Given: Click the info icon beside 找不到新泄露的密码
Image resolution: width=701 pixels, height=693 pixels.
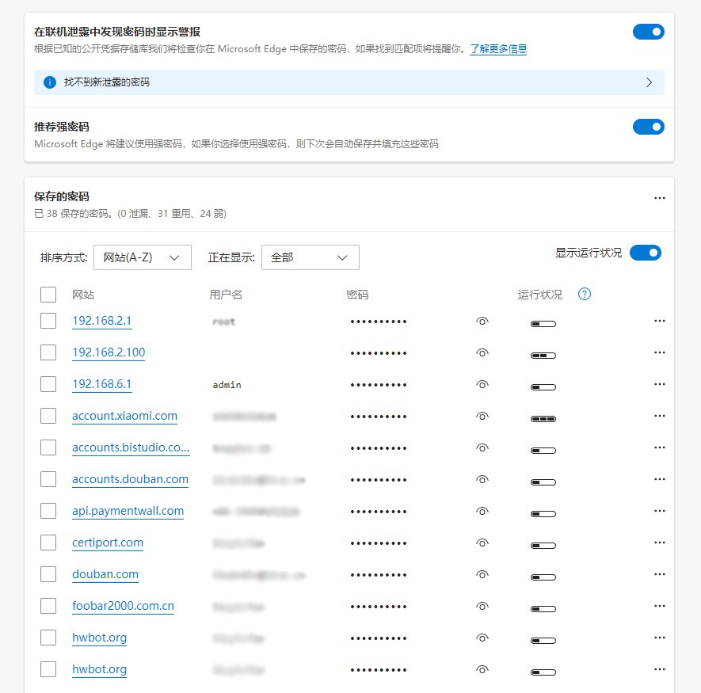Looking at the screenshot, I should click(50, 82).
